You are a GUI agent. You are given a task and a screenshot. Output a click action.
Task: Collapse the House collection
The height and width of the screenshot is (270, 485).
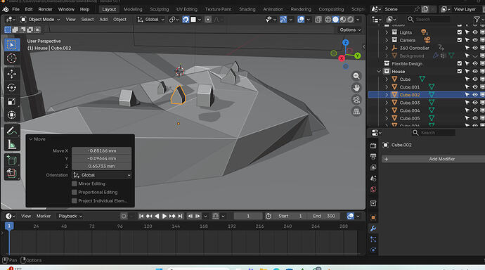379,72
